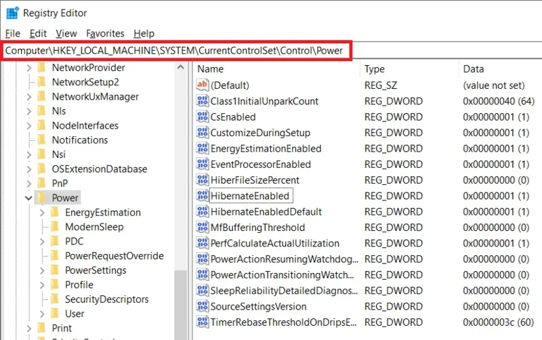The width and height of the screenshot is (542, 340).
Task: Click the icon next to HiberFileSizePercent
Action: coord(202,180)
